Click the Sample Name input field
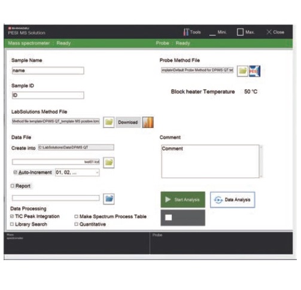301x290 pixels. point(48,71)
